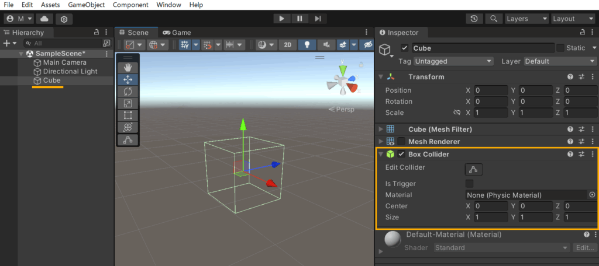Open the Hierarchy panel more options menu
The height and width of the screenshot is (266, 599).
tap(106, 33)
